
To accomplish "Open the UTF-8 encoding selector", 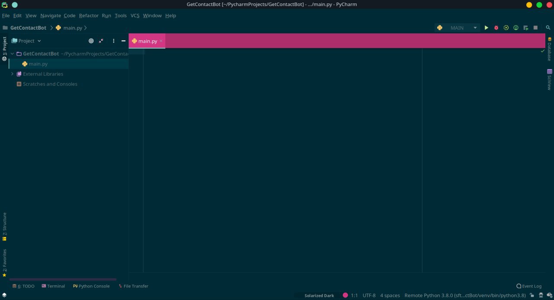I will tap(369, 295).
